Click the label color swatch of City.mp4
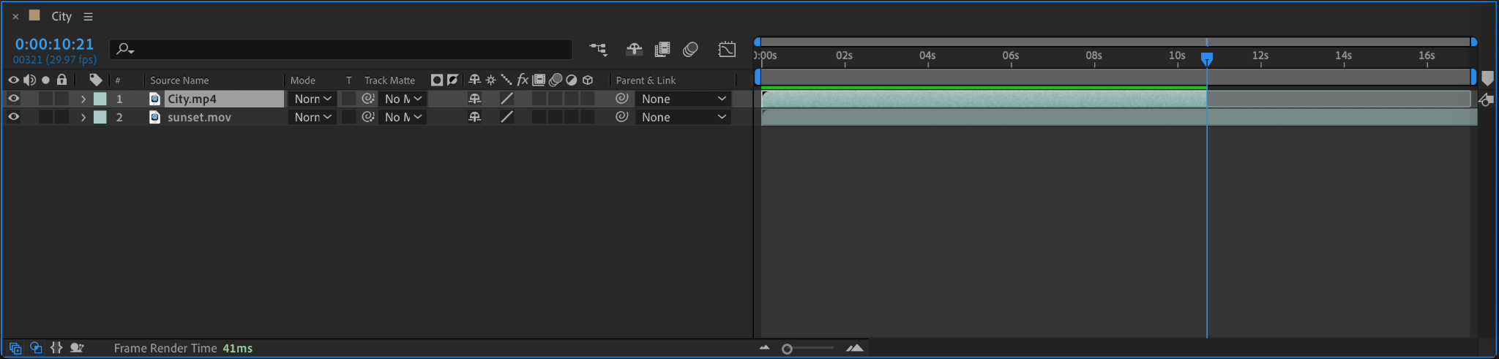1499x359 pixels. click(100, 99)
